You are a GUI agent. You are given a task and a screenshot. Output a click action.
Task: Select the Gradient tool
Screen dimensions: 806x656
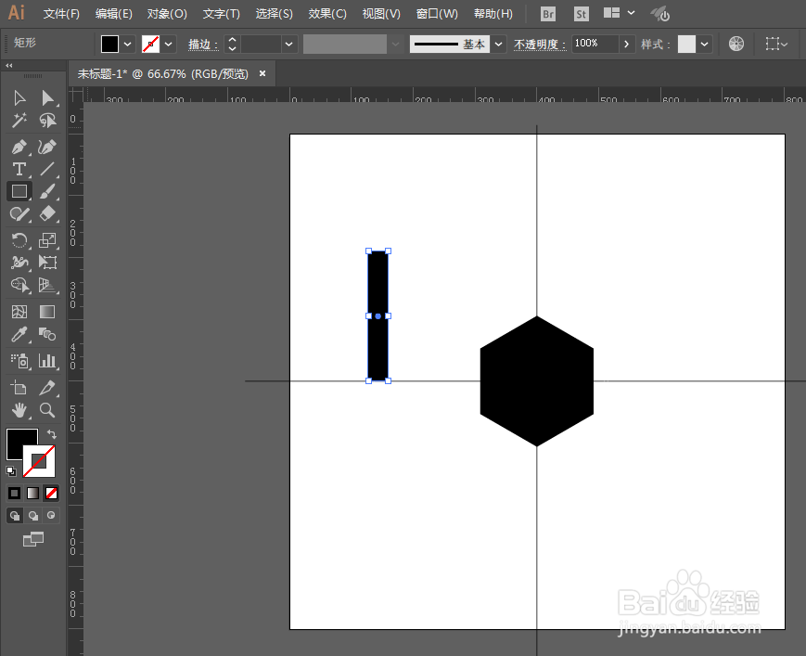pos(48,312)
